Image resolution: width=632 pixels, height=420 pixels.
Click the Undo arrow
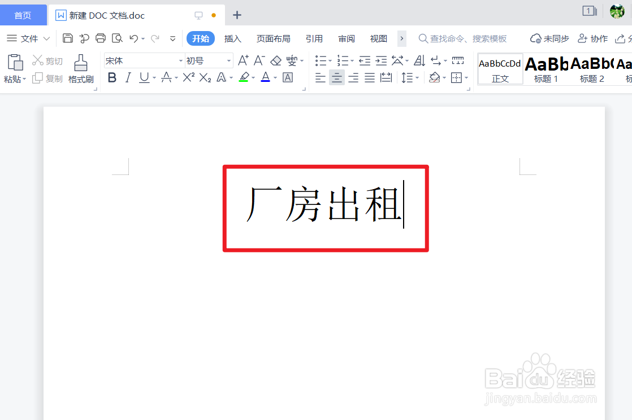(133, 38)
